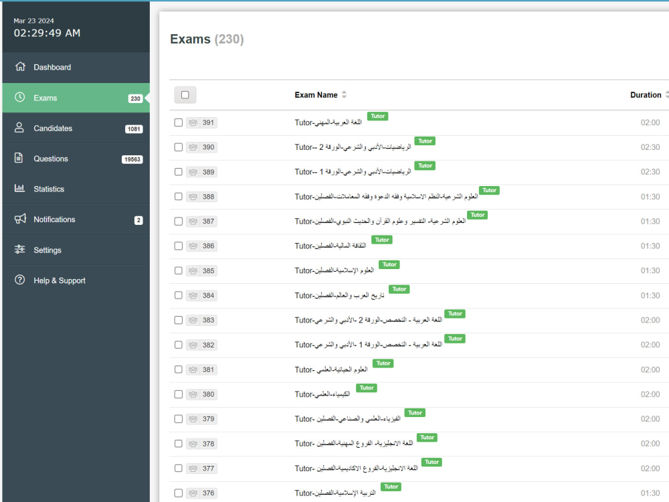
Task: Click the Dashboard house icon
Action: (20, 66)
